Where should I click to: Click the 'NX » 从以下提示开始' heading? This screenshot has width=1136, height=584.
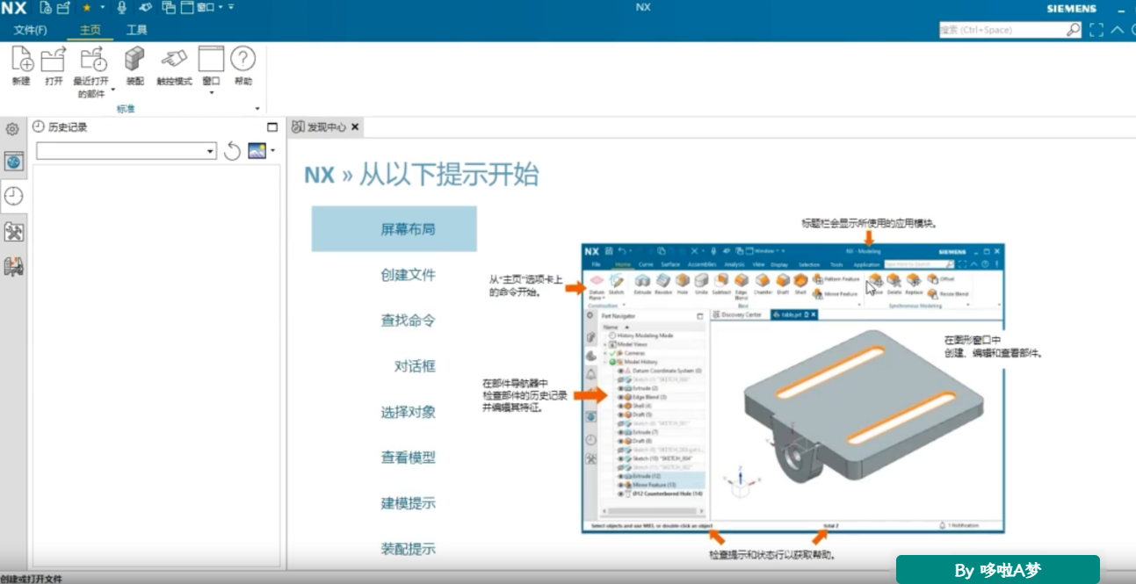(x=422, y=174)
